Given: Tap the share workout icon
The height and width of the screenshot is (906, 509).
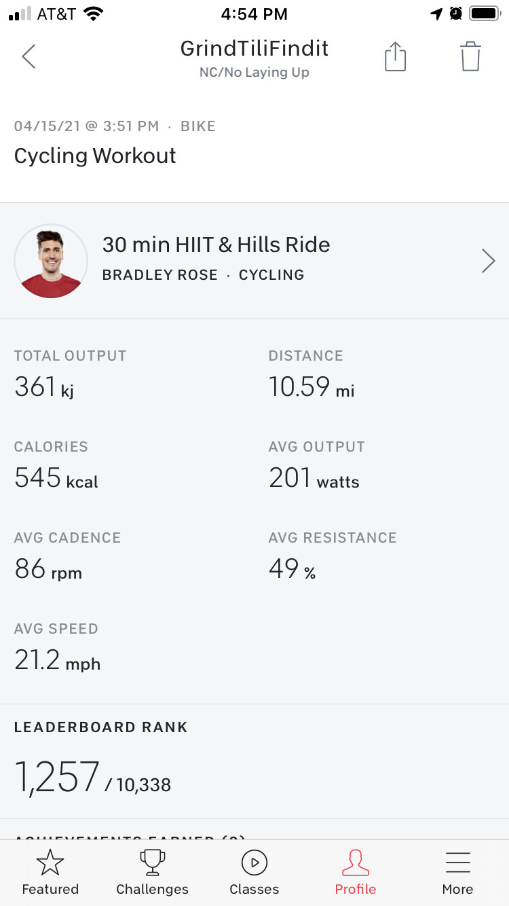Looking at the screenshot, I should 395,56.
